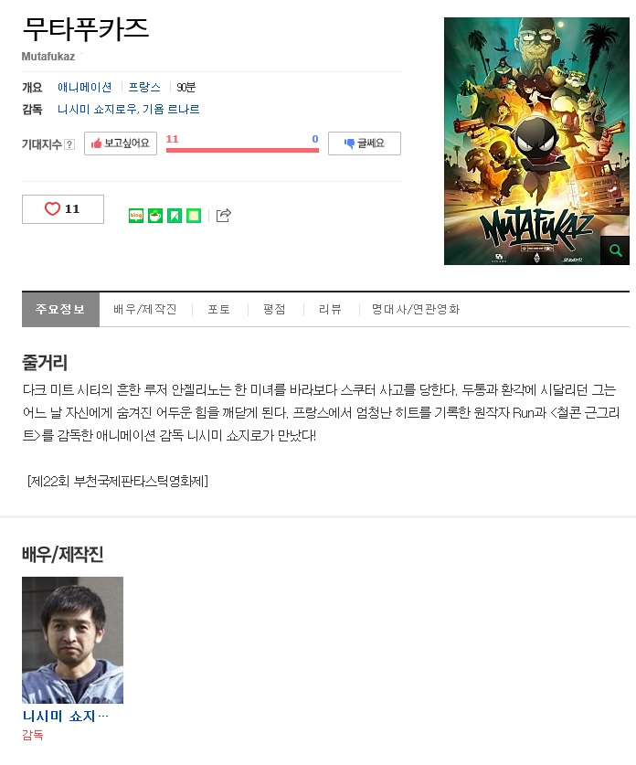Image resolution: width=636 pixels, height=765 pixels.
Task: Go to the 리뷰 tab
Action: (330, 309)
